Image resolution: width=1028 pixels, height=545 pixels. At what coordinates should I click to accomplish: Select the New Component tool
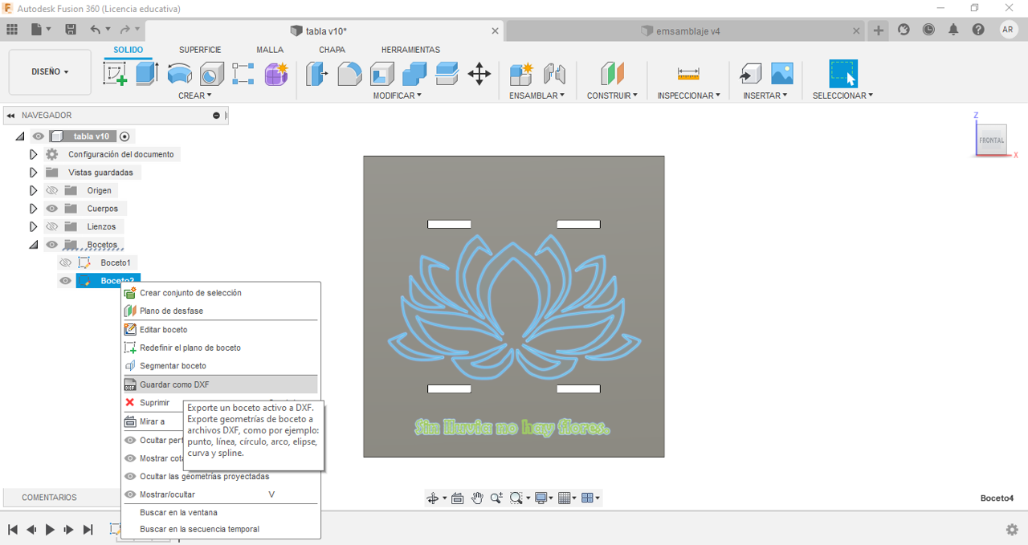click(x=521, y=74)
